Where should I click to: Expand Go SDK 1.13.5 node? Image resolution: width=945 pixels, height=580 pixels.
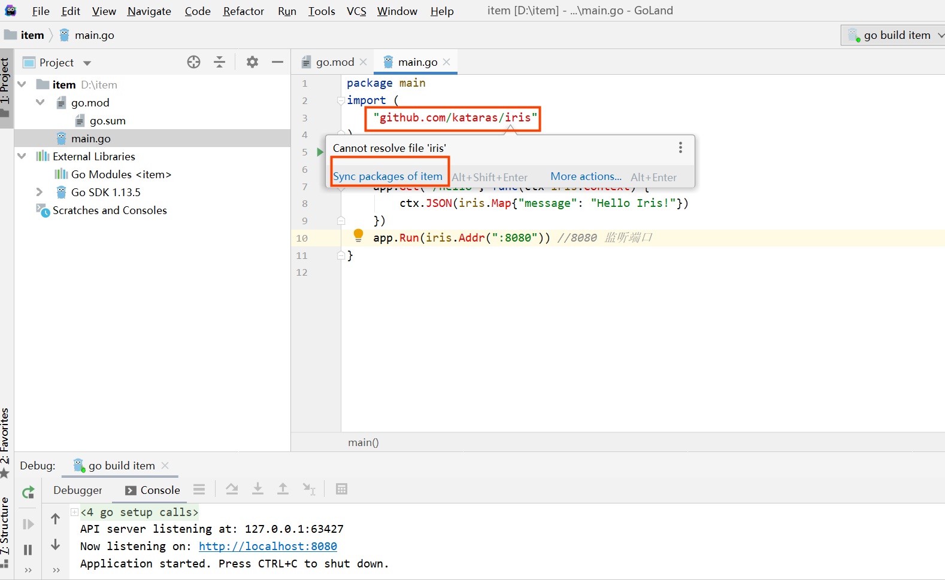[40, 192]
